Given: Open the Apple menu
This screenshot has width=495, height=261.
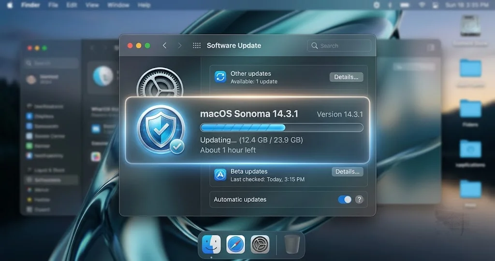Looking at the screenshot, I should pos(10,5).
